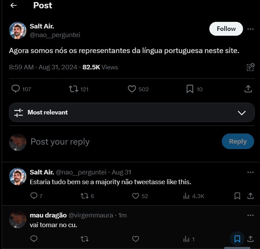Expand the Most relevant sort dropdown
Screen dimensions: 260x249
pyautogui.click(x=132, y=112)
